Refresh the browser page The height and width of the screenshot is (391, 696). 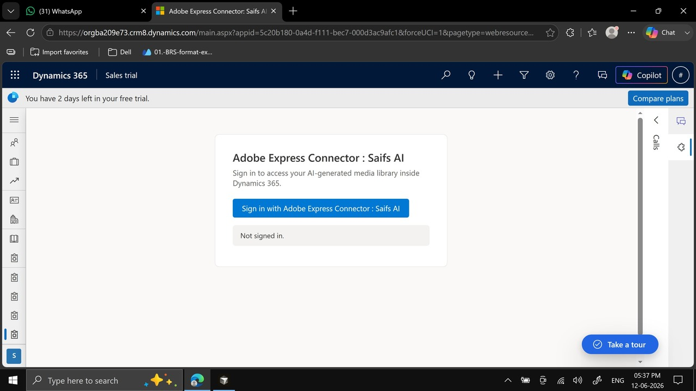point(30,33)
